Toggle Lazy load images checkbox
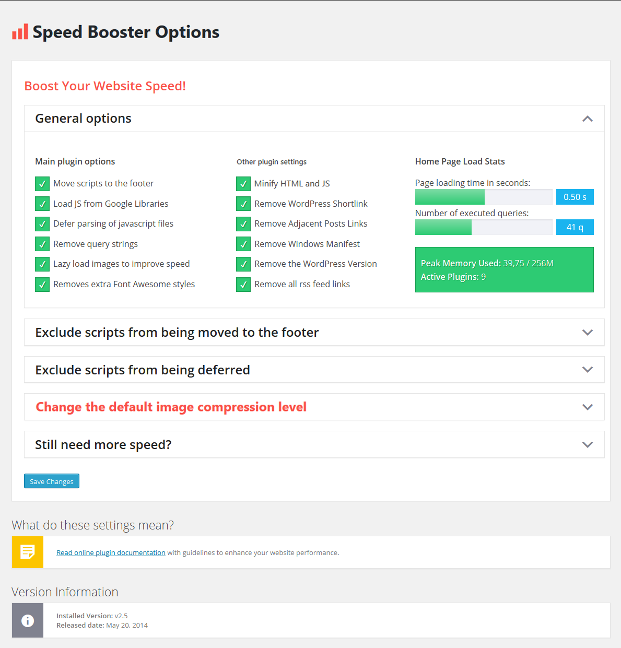 coord(42,264)
